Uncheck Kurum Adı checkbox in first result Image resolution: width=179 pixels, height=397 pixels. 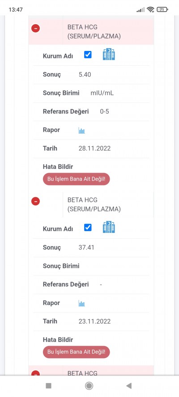(88, 55)
